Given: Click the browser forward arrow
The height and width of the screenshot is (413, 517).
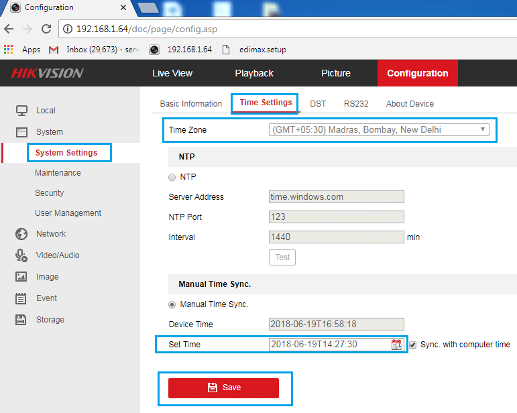Looking at the screenshot, I should [27, 29].
